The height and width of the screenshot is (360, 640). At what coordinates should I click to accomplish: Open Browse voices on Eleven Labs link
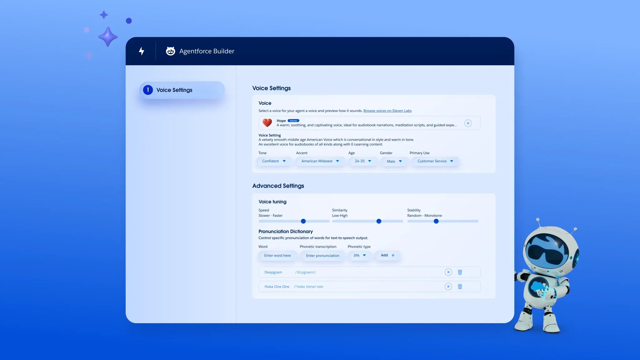pos(387,111)
